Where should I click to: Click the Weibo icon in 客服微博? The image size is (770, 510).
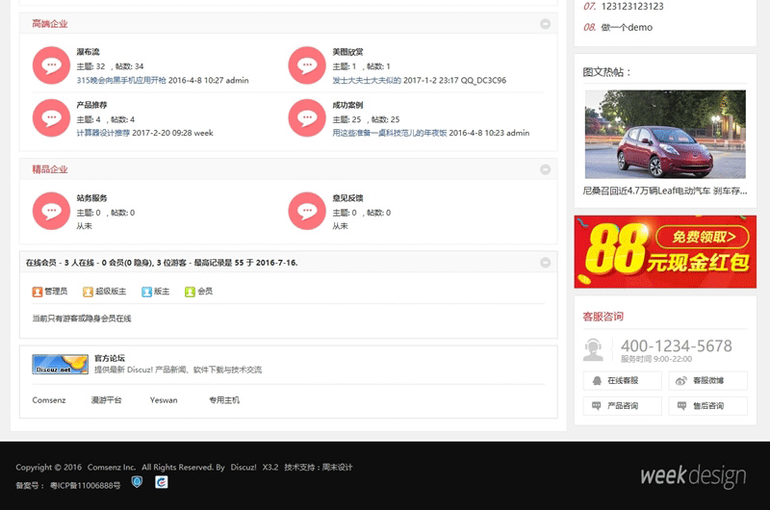(681, 380)
